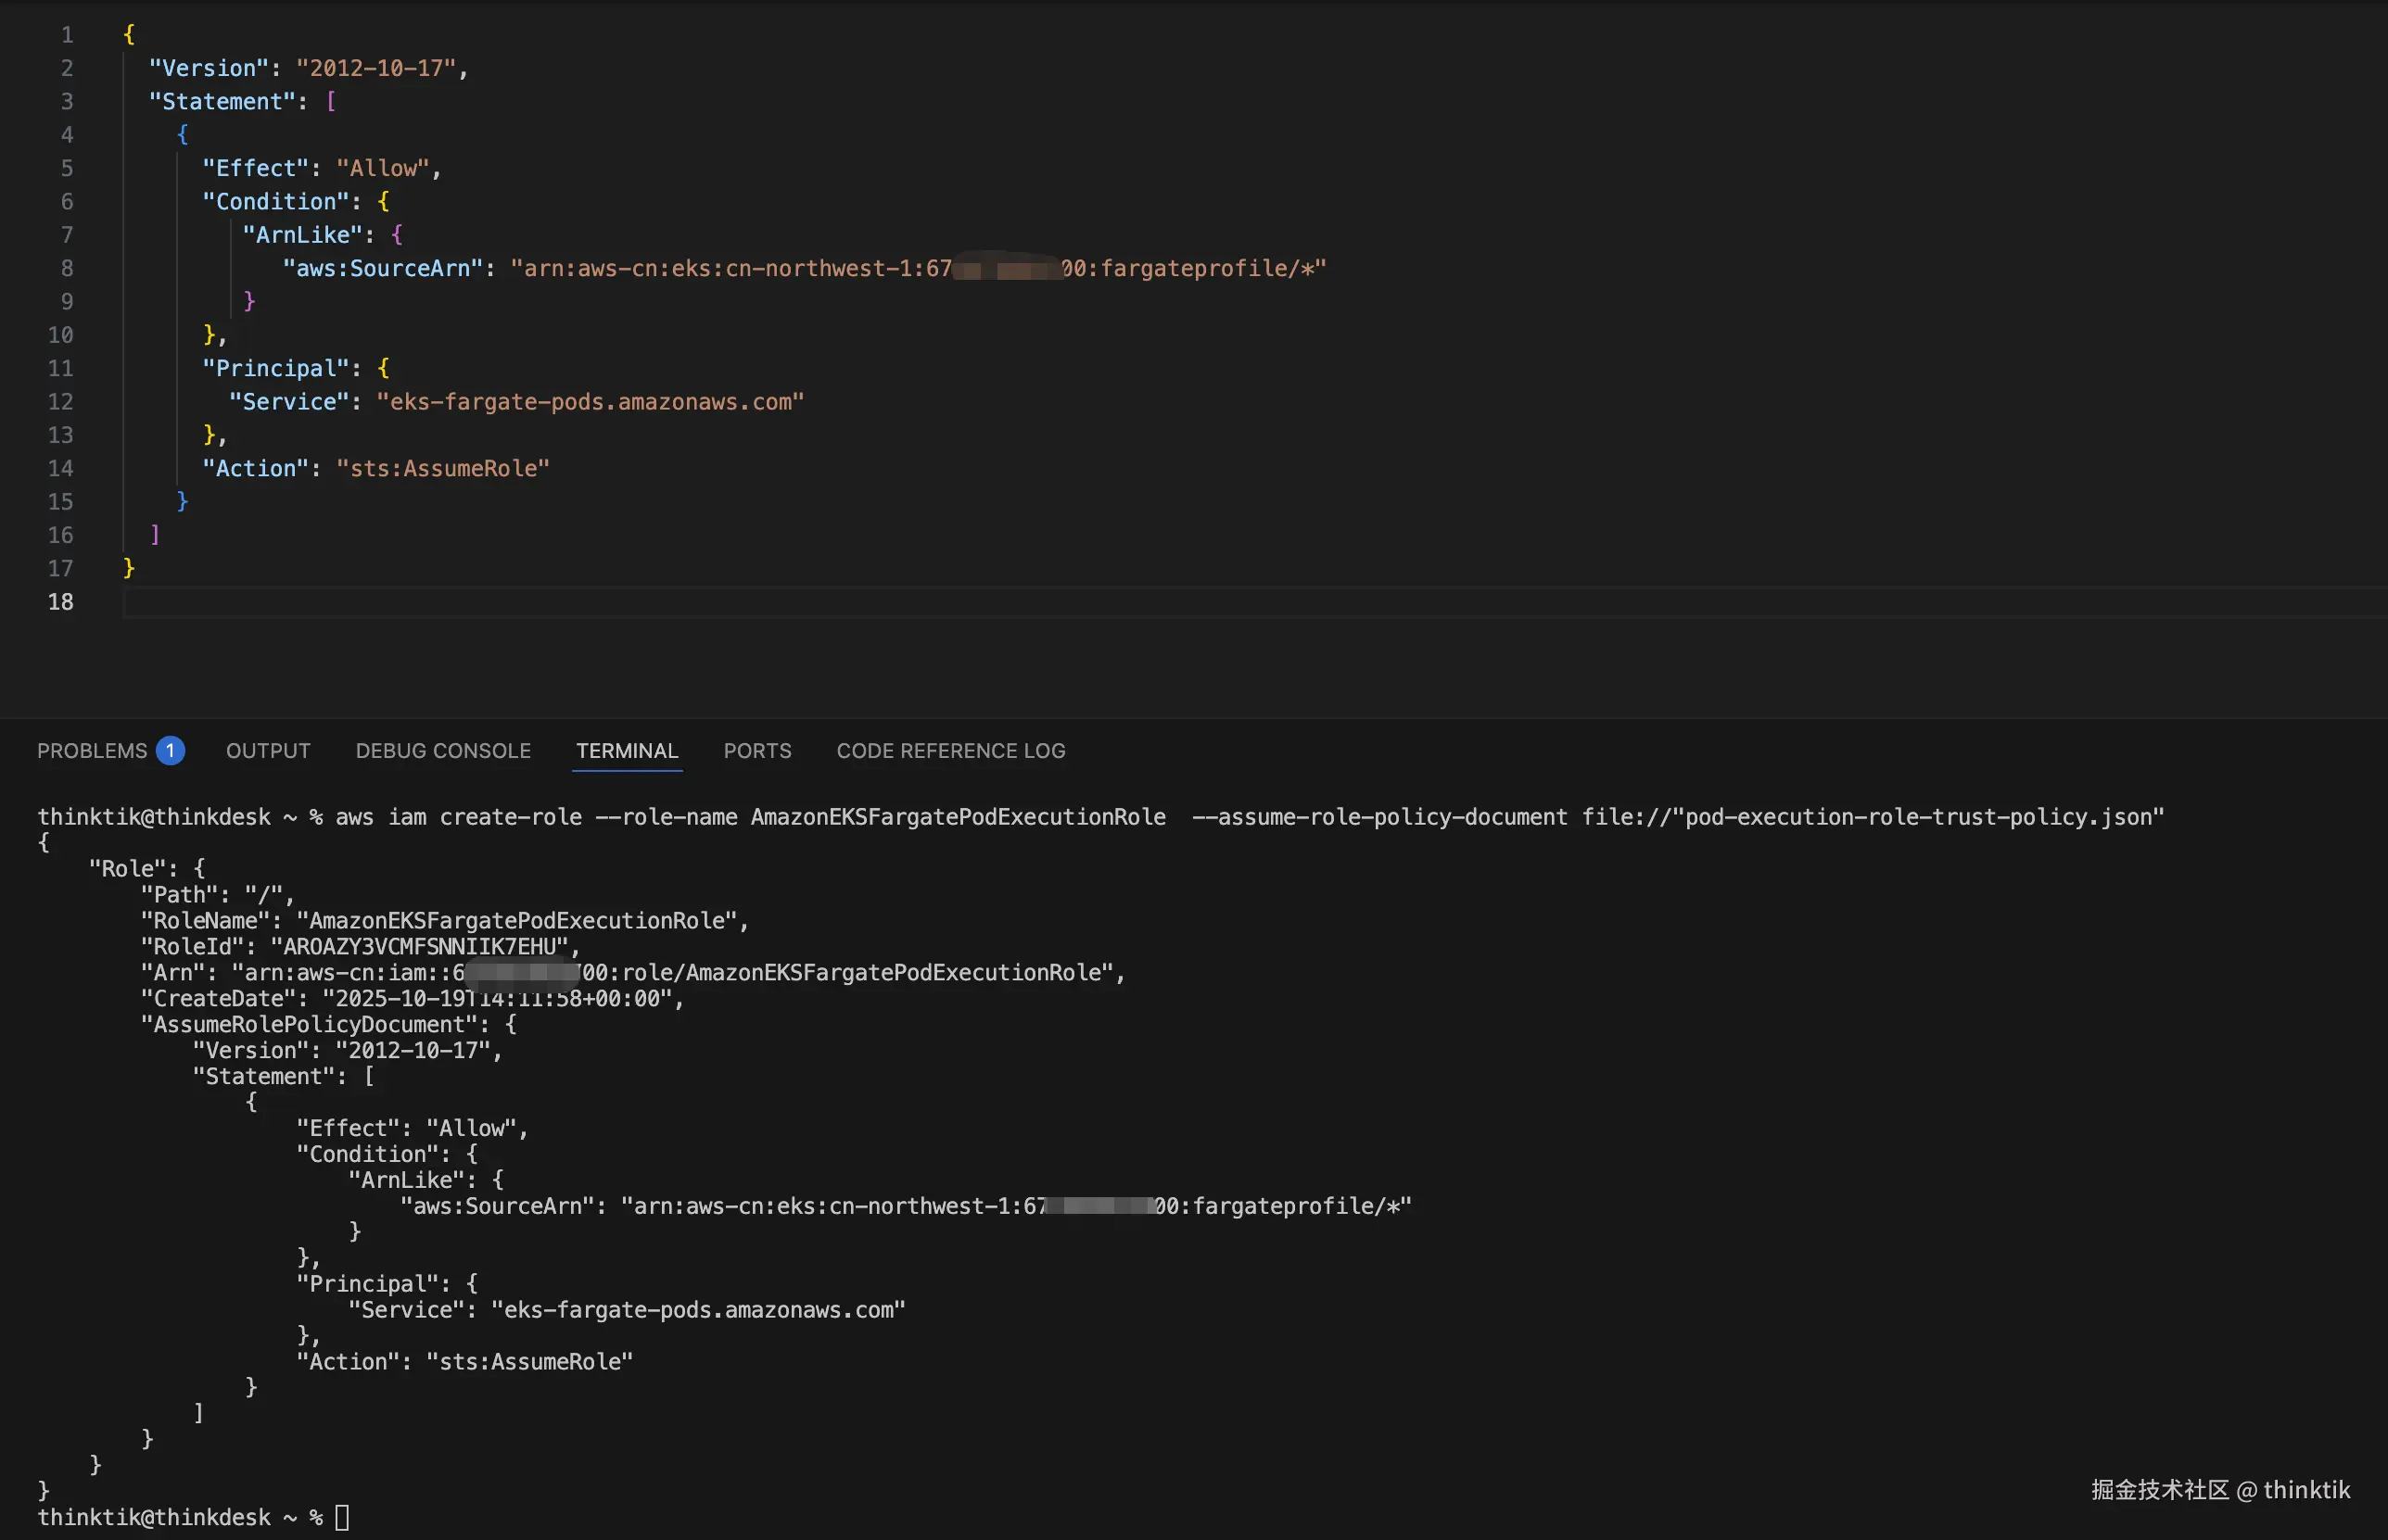Click the opening bracket after "Statement" in editor
The image size is (2388, 1540).
coord(331,102)
